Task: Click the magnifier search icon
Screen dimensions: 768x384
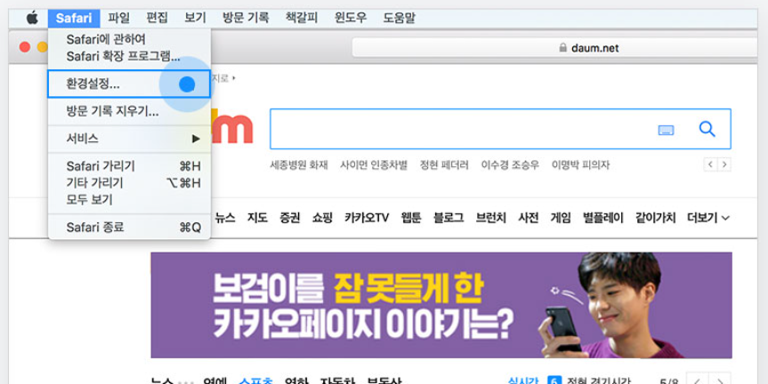Action: tap(707, 129)
